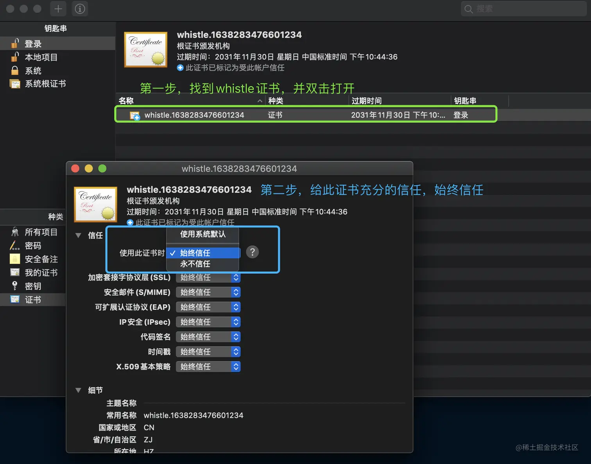Collapse the 细节 section triangle
The image size is (591, 464).
pos(78,390)
